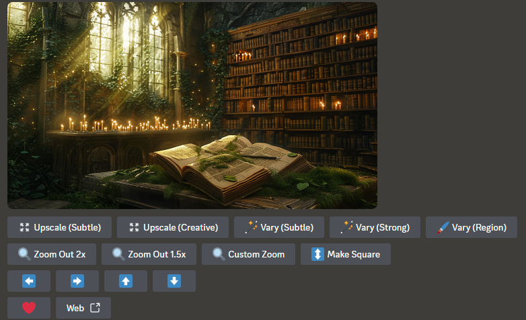Click the Zoom Out 2x button
This screenshot has width=526, height=320.
(52, 254)
